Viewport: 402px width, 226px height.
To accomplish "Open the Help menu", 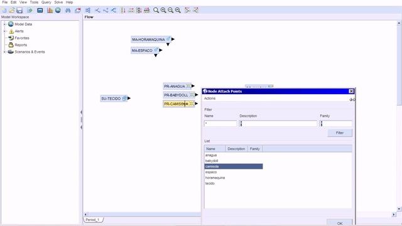I will [x=69, y=3].
